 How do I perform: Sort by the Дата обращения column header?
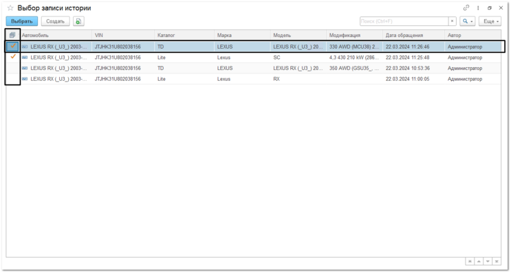tap(413, 35)
